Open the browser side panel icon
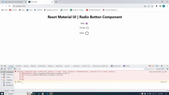 click(x=160, y=6)
